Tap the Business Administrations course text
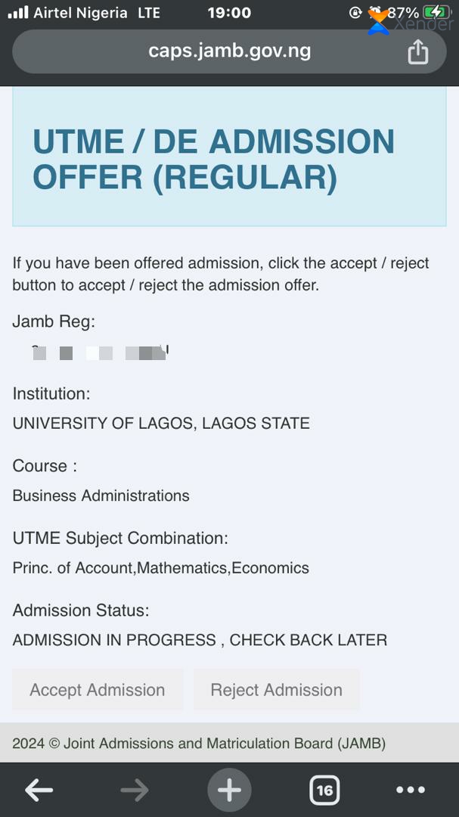Viewport: 459px width, 817px height. point(101,495)
